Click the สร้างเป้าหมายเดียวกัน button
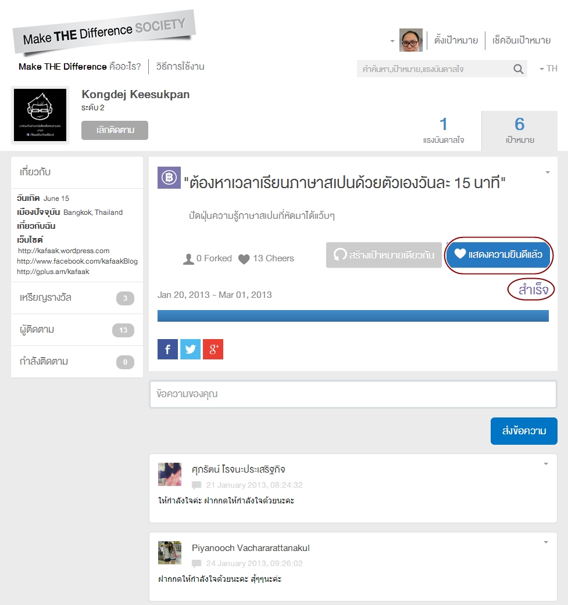Image resolution: width=568 pixels, height=605 pixels. click(x=384, y=255)
